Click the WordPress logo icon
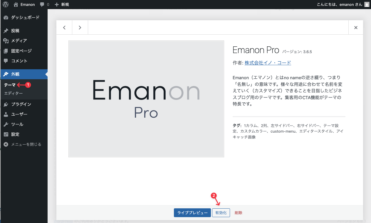Image resolution: width=371 pixels, height=223 pixels. click(6, 4)
